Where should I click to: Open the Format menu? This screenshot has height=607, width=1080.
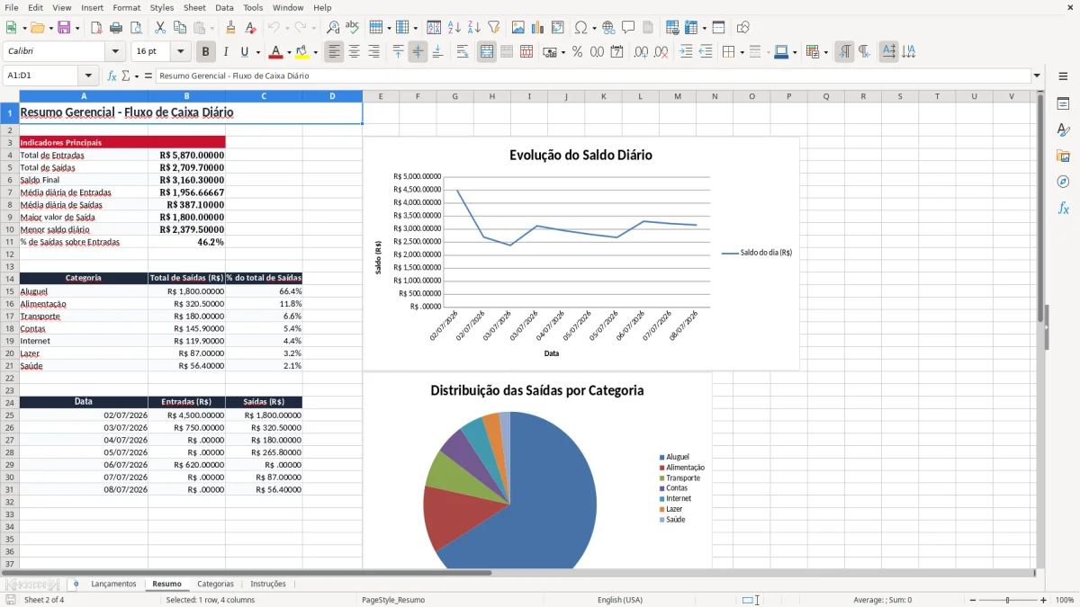point(126,7)
